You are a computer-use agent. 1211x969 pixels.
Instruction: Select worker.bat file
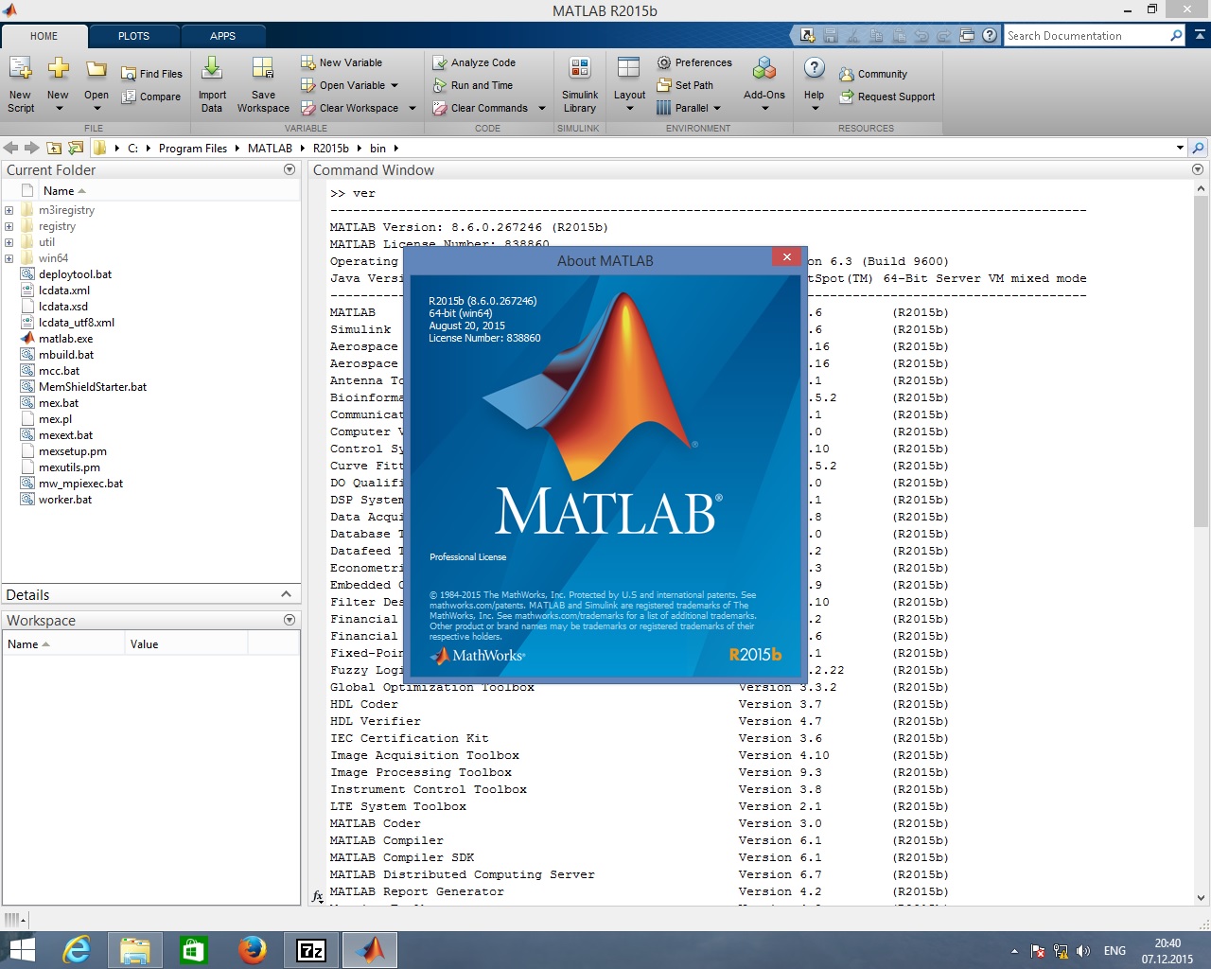(64, 500)
